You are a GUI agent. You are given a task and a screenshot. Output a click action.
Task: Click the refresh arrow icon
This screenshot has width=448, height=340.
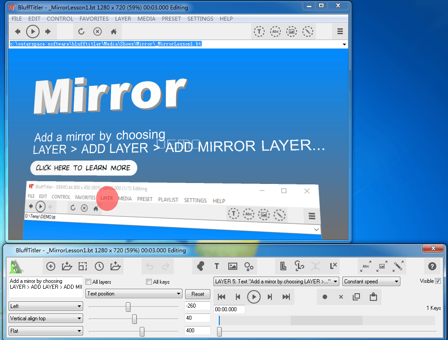(x=81, y=31)
